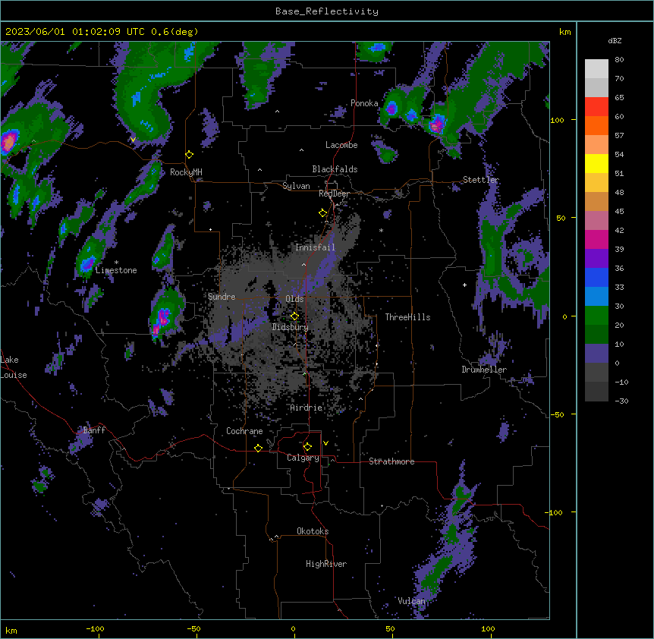Image resolution: width=654 pixels, height=639 pixels.
Task: Click the blue 33-36 dBZ legend swatch
Action: pos(596,277)
